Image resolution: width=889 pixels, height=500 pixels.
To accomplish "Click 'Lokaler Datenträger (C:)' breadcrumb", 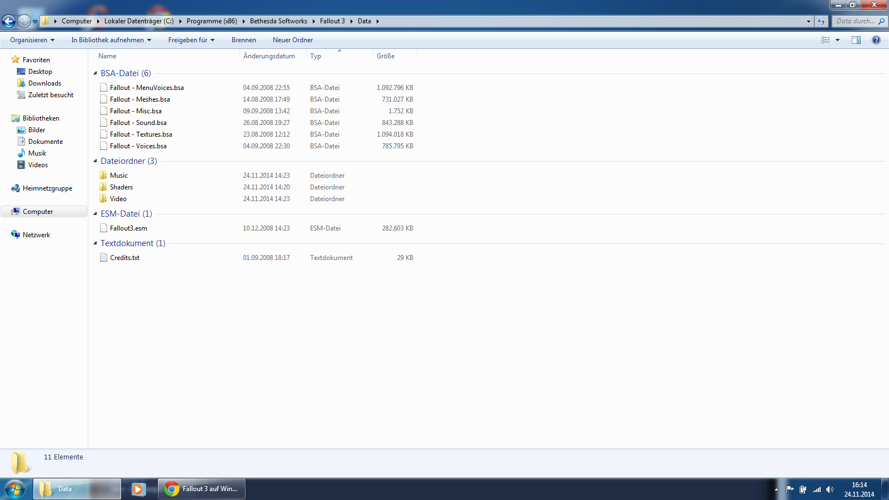I will pos(139,21).
